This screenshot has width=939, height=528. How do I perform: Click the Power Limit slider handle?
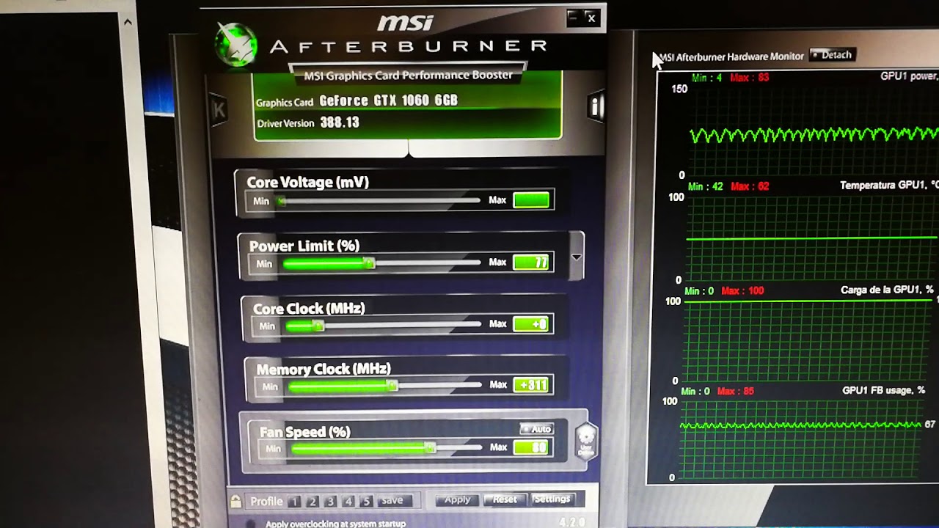click(370, 263)
